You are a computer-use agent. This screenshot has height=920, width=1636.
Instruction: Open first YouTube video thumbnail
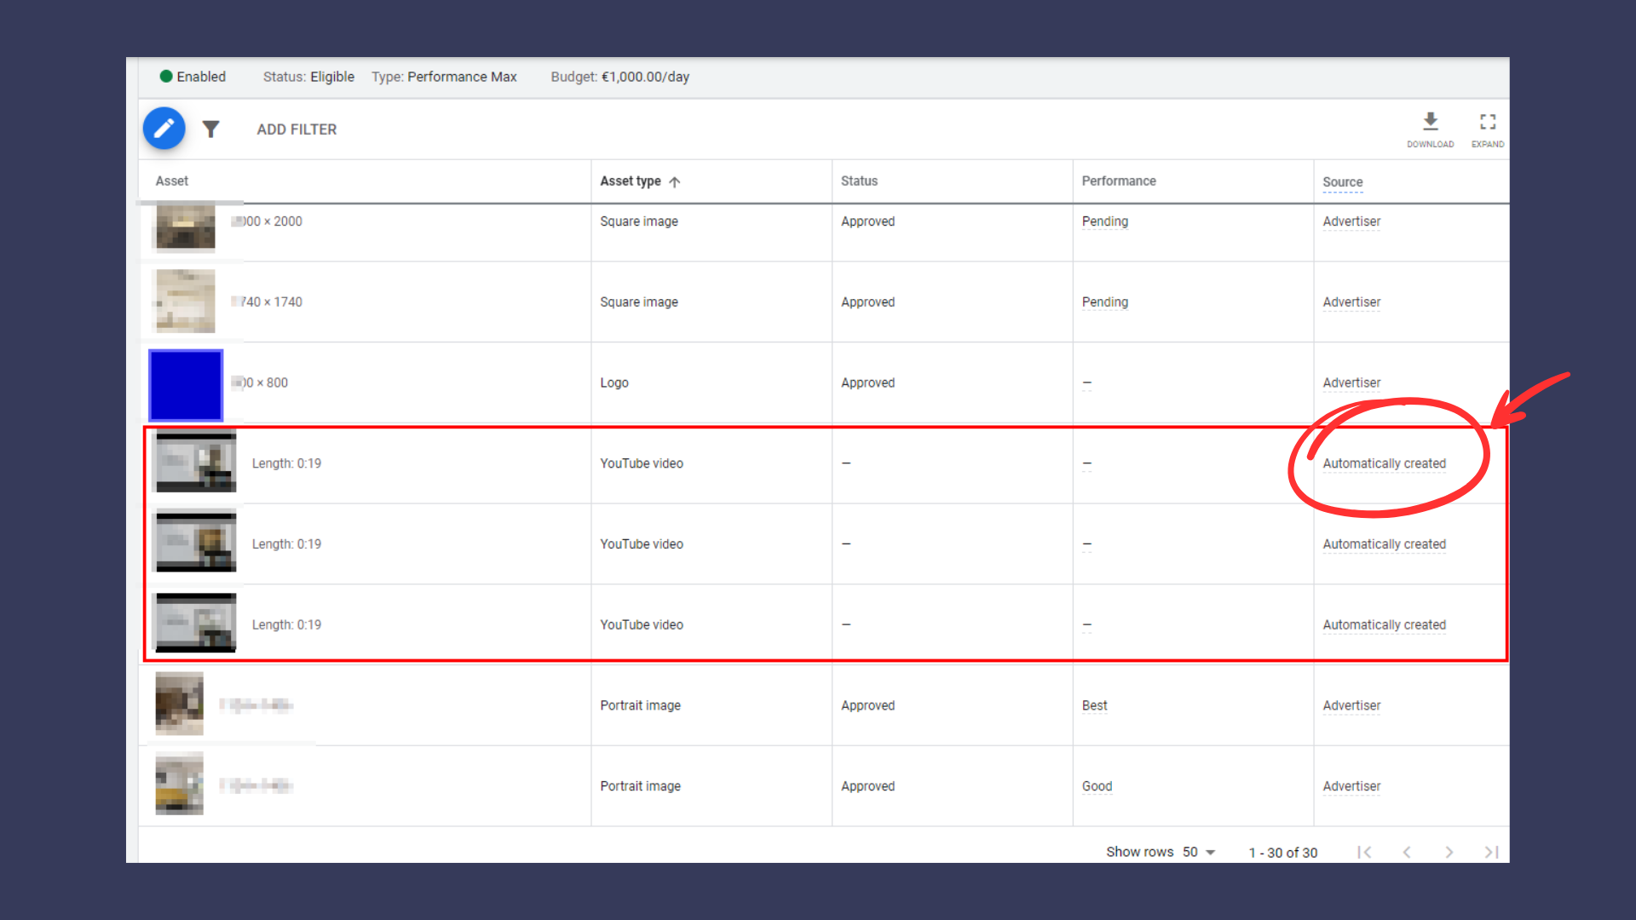pyautogui.click(x=196, y=462)
